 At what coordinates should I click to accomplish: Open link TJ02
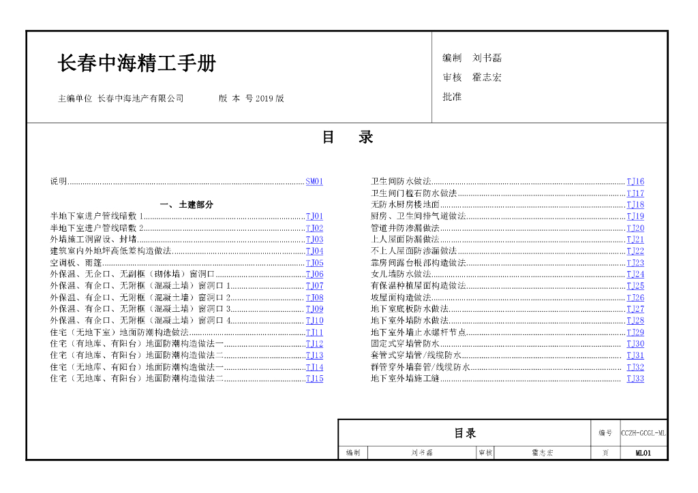(314, 227)
